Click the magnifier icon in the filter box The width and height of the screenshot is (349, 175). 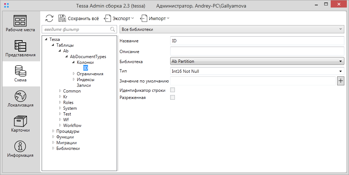click(x=112, y=29)
